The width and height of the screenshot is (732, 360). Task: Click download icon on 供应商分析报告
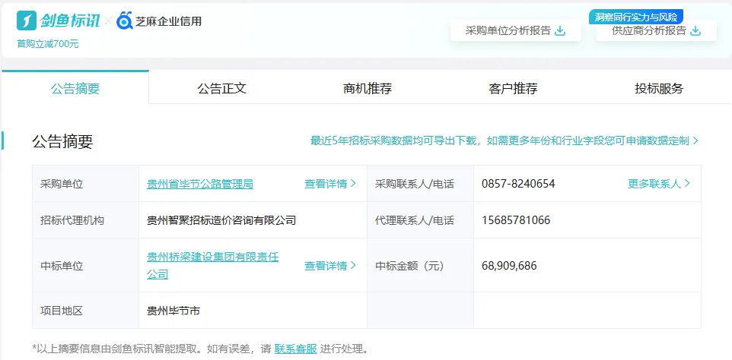[695, 31]
